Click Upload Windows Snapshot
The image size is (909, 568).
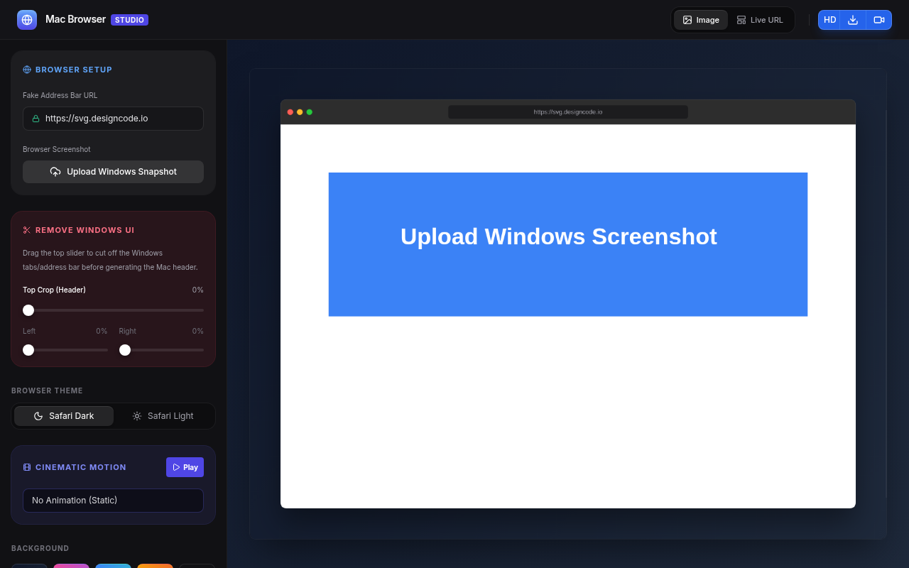pos(113,172)
